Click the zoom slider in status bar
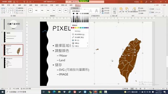This screenshot has height=94, width=168. (154, 89)
